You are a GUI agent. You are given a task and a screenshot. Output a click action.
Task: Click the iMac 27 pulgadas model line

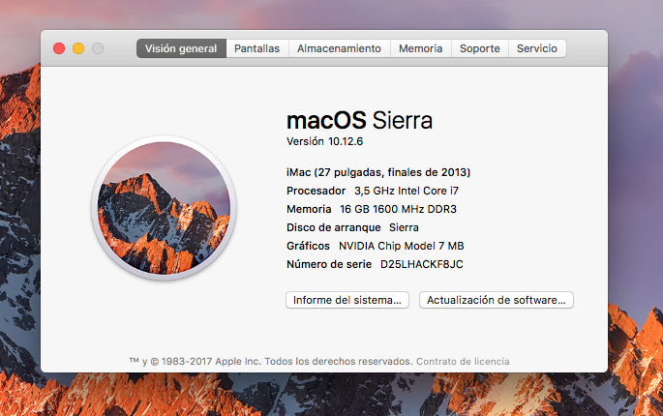coord(378,172)
